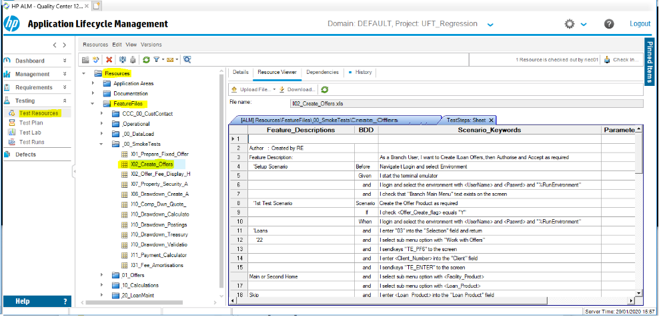The width and height of the screenshot is (659, 317).
Task: Collapse the FeatureFiles folder tree node
Action: (x=92, y=104)
